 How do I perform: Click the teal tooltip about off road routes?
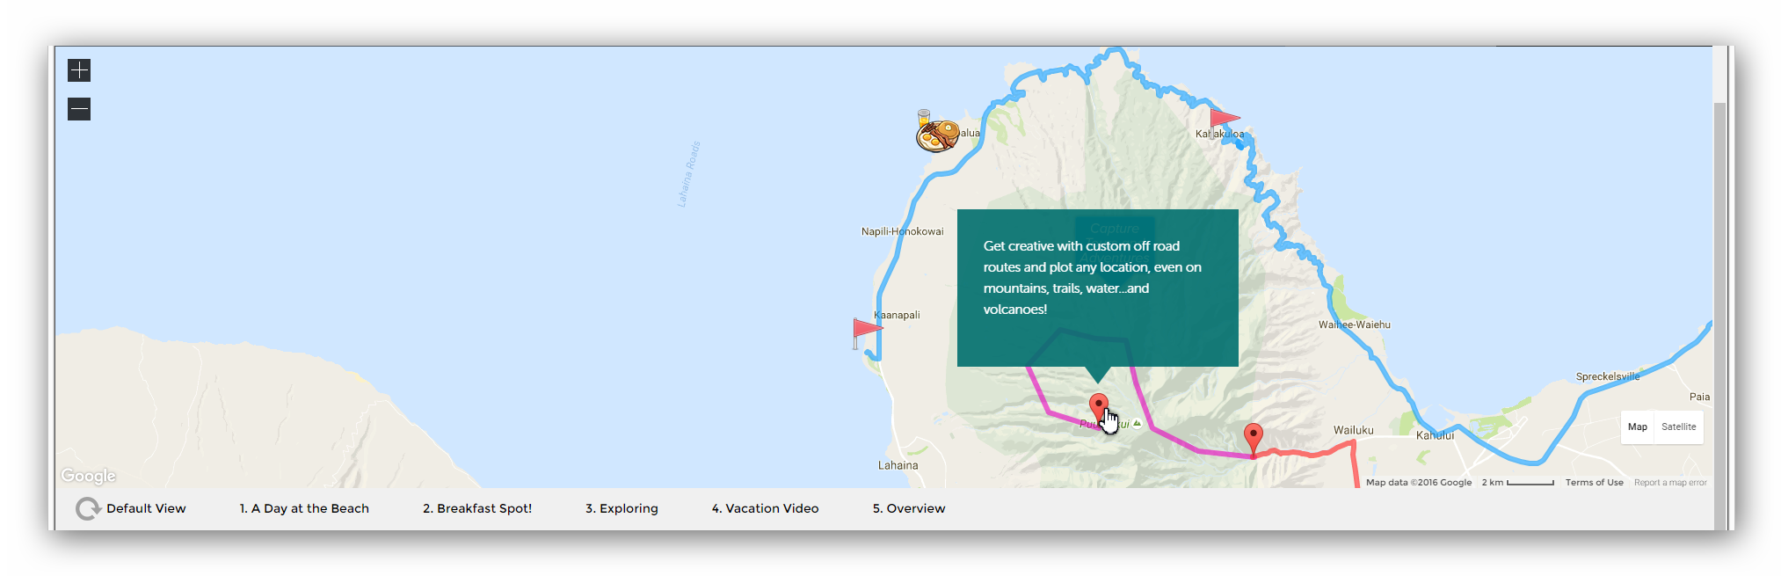point(1097,288)
